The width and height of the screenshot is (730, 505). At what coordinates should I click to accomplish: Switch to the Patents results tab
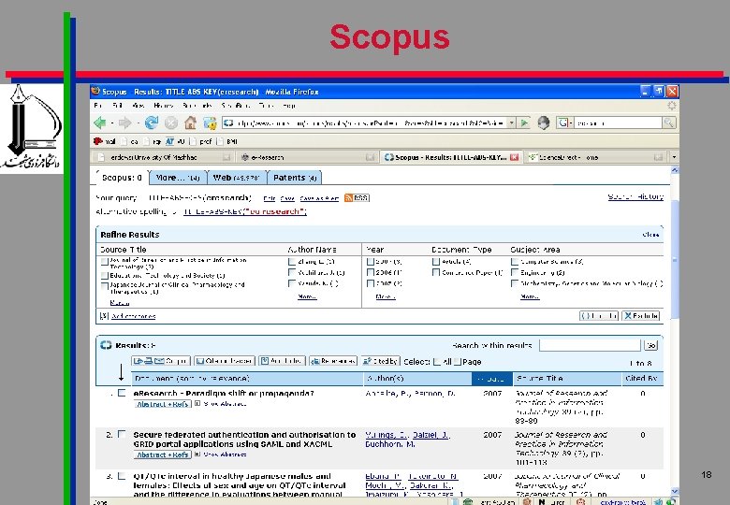coord(295,178)
